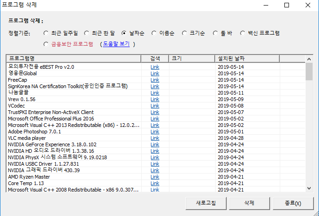Open the 도움말 보기 help link
Screen dimensions: 319x216
(x=116, y=44)
